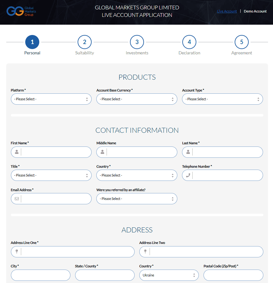Screen dimensions: 273x283
Task: Click the LIVE ACCOUNT APPLICATION title text
Action: [137, 15]
